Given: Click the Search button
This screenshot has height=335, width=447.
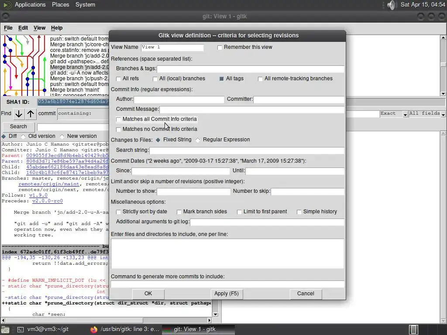Looking at the screenshot, I should [x=18, y=126].
